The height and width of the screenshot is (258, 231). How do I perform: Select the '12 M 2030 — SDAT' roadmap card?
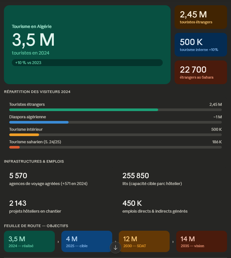(144, 241)
